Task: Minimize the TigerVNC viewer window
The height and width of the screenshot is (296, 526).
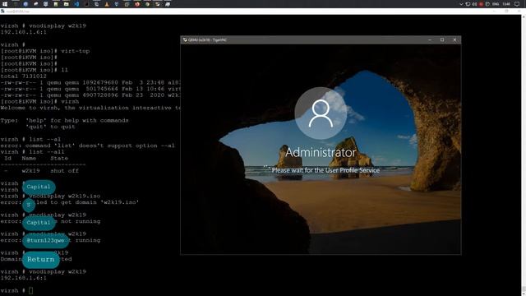Action: (x=430, y=40)
